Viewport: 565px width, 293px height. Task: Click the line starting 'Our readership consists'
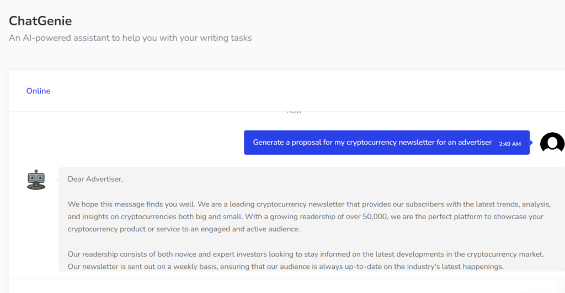[306, 254]
